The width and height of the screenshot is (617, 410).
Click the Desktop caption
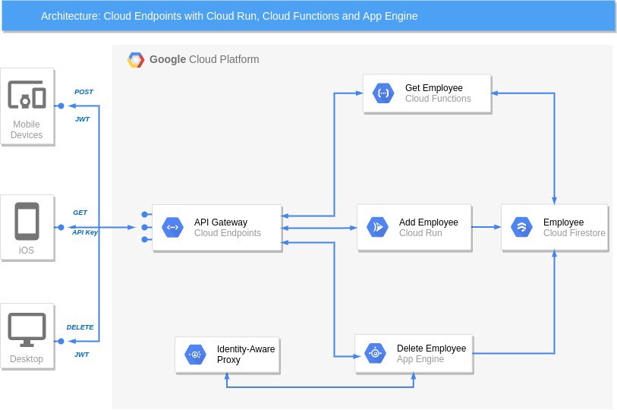click(x=27, y=359)
